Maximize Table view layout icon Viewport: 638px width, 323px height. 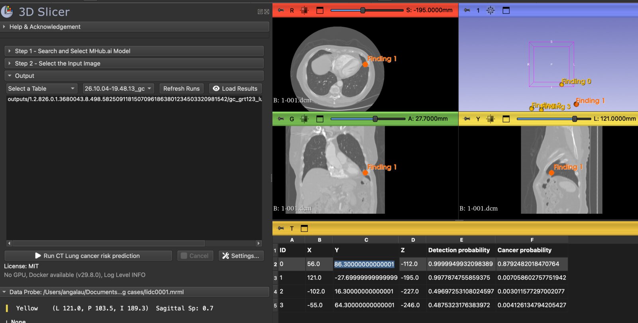304,228
